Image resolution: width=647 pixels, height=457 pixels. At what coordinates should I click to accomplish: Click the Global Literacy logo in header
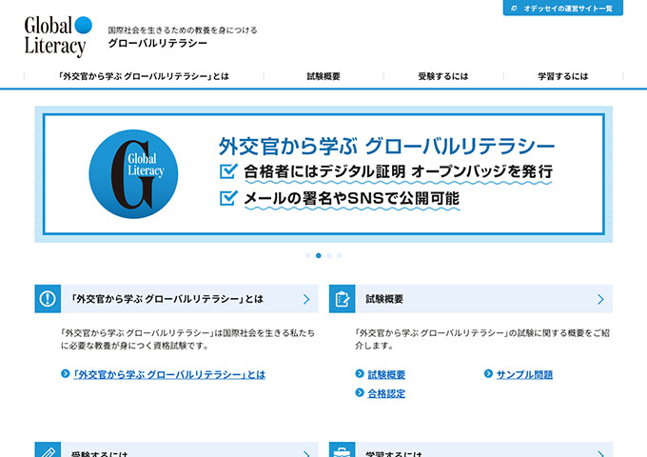58,36
